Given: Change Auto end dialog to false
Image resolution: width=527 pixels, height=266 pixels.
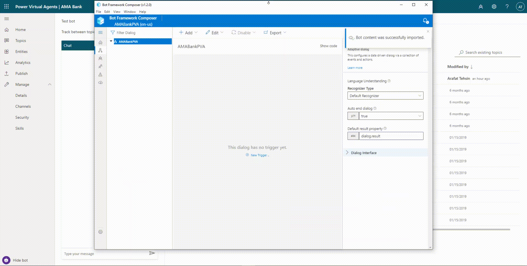Looking at the screenshot, I should (391, 116).
